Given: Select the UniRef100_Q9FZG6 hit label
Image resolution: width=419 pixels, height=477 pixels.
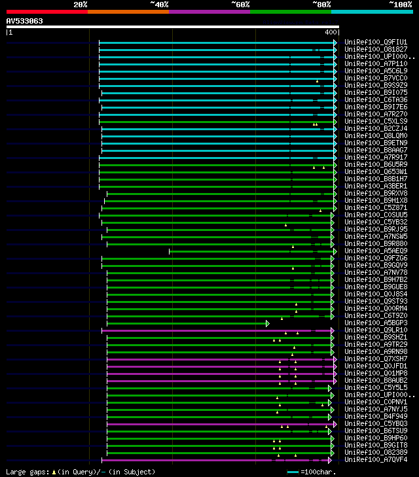Looking at the screenshot, I should click(376, 258).
